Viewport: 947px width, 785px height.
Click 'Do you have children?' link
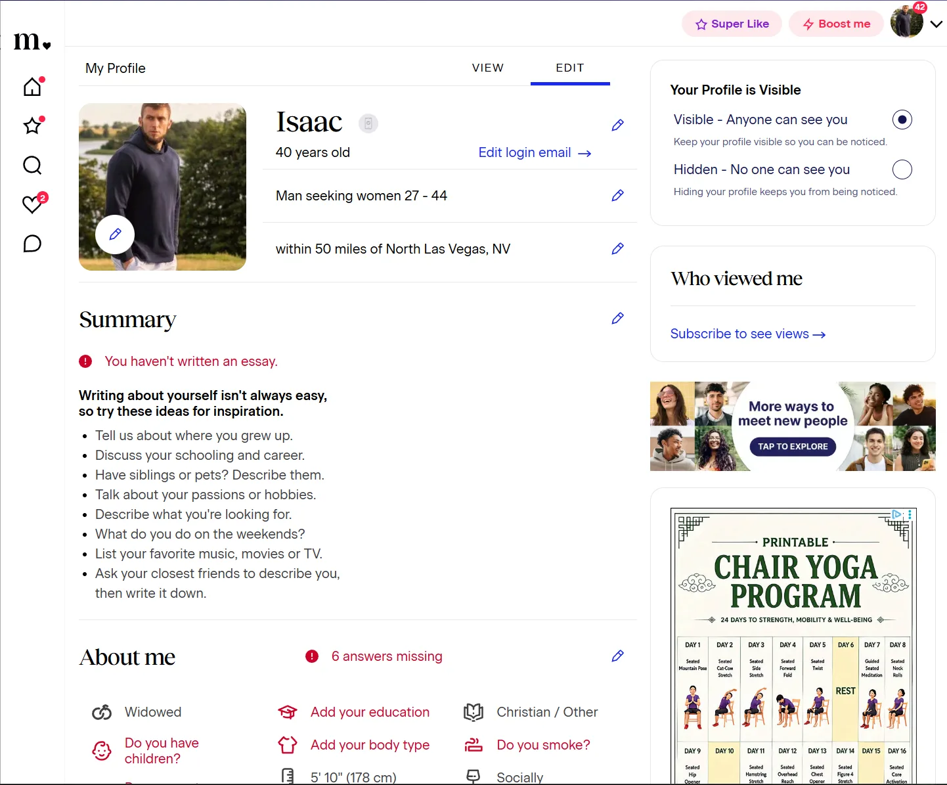click(162, 751)
